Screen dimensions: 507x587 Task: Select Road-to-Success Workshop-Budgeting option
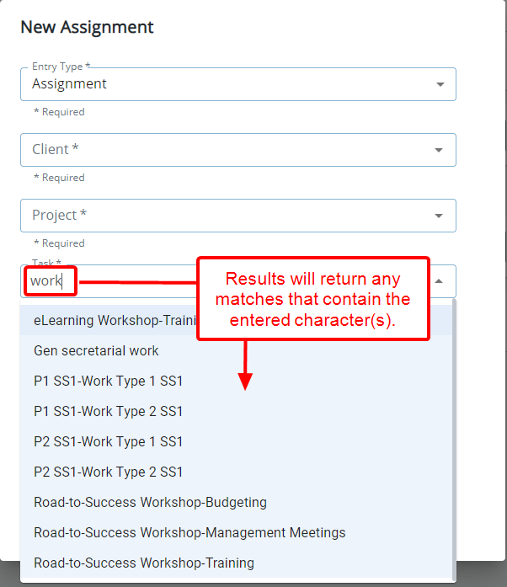(x=150, y=502)
